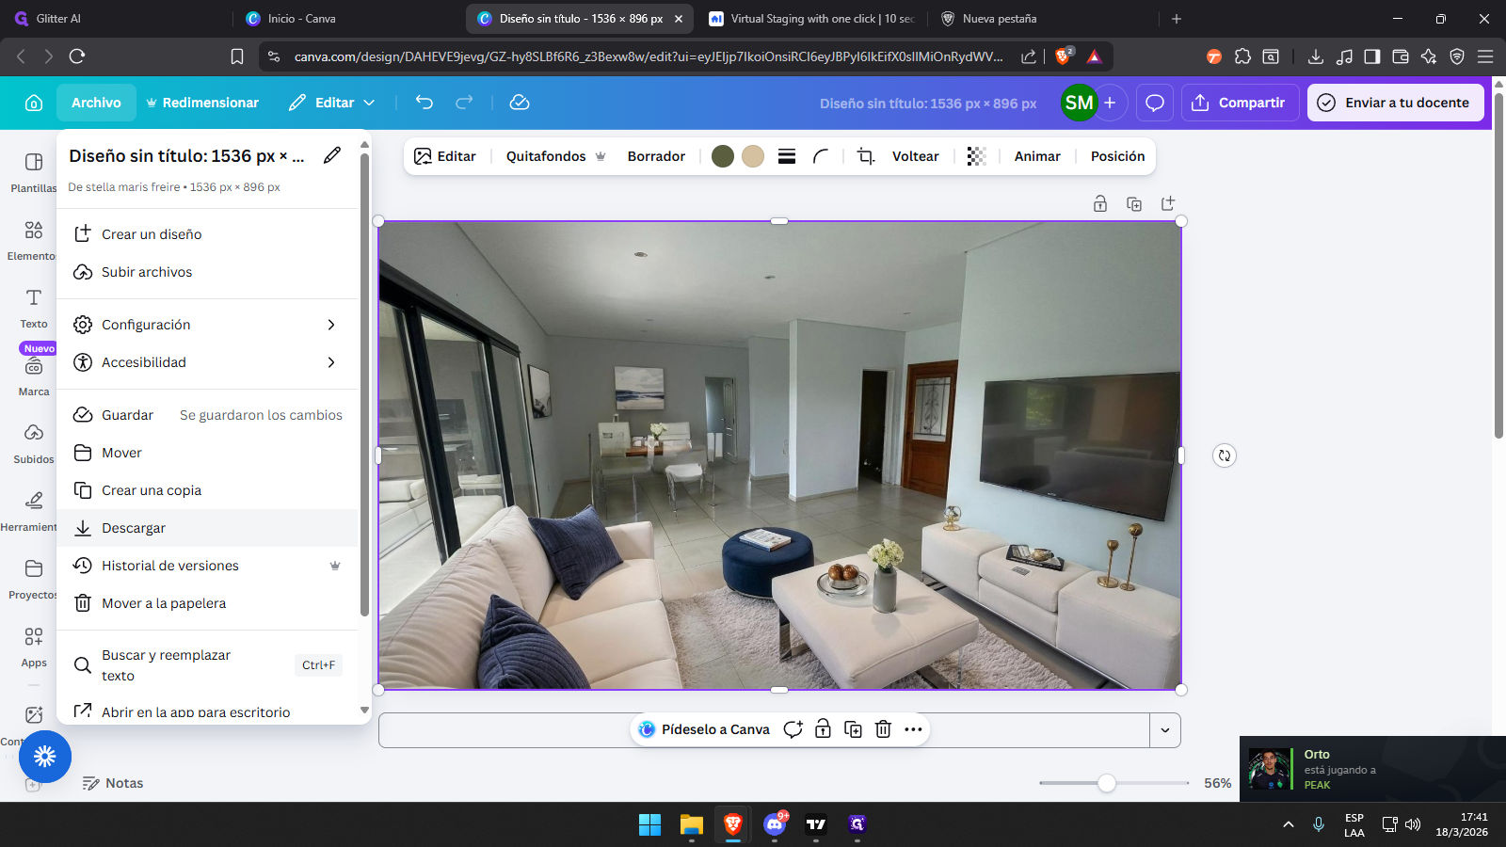Image resolution: width=1506 pixels, height=847 pixels.
Task: Open the Editar mode dropdown
Action: [x=332, y=103]
